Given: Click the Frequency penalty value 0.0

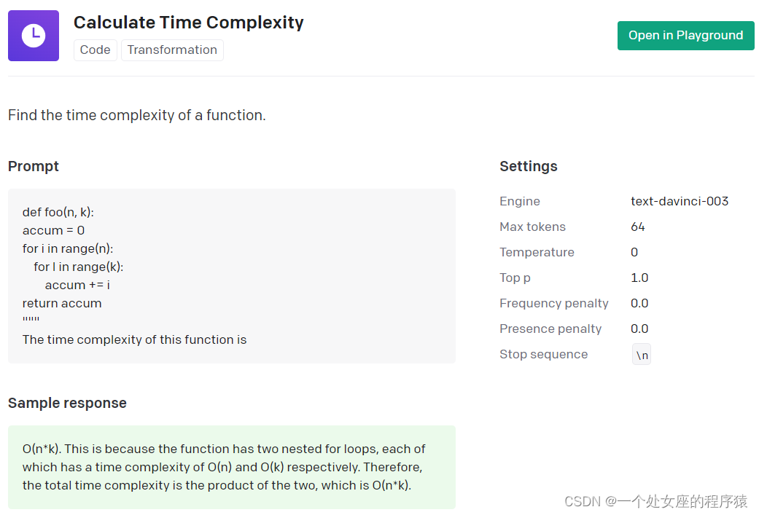Looking at the screenshot, I should coord(639,303).
